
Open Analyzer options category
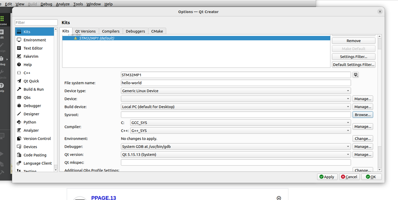[x=35, y=130]
